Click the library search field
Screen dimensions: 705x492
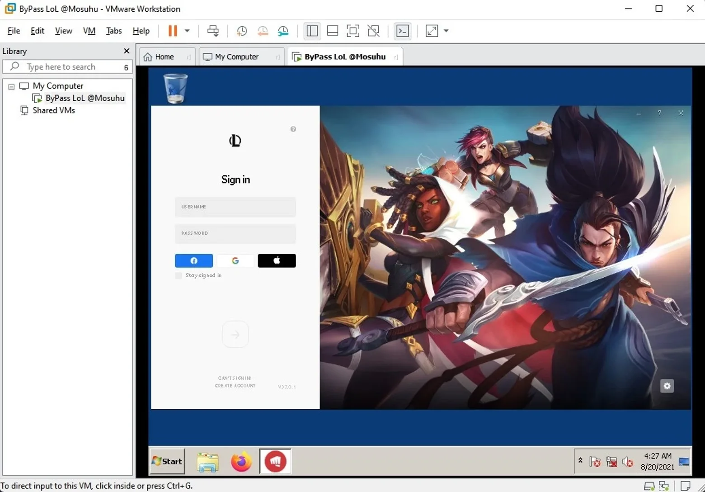click(x=68, y=67)
